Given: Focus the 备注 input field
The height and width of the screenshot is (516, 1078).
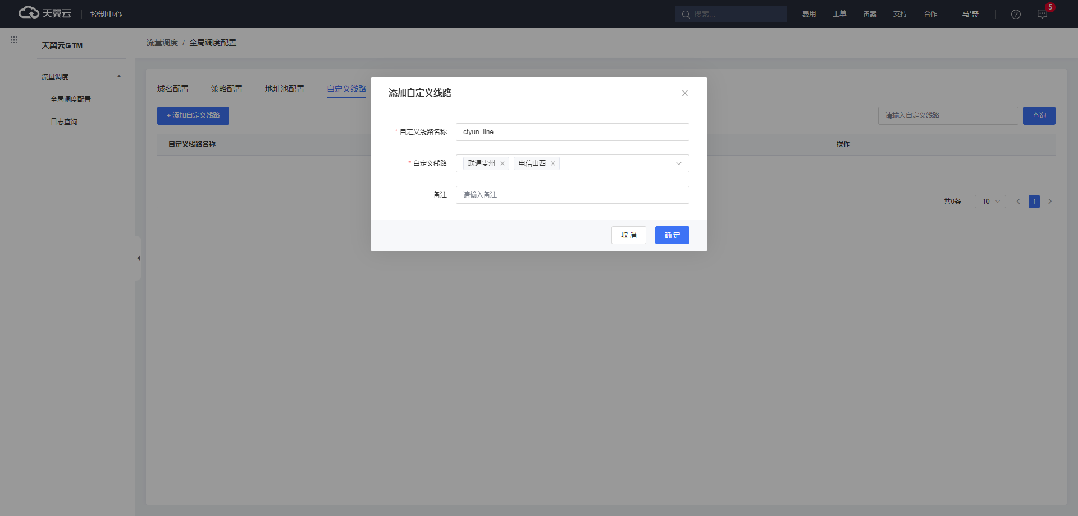Looking at the screenshot, I should (x=573, y=195).
